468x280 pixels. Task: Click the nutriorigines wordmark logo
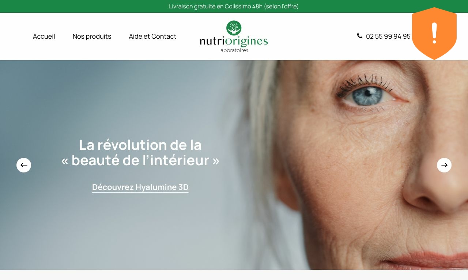coord(234,41)
